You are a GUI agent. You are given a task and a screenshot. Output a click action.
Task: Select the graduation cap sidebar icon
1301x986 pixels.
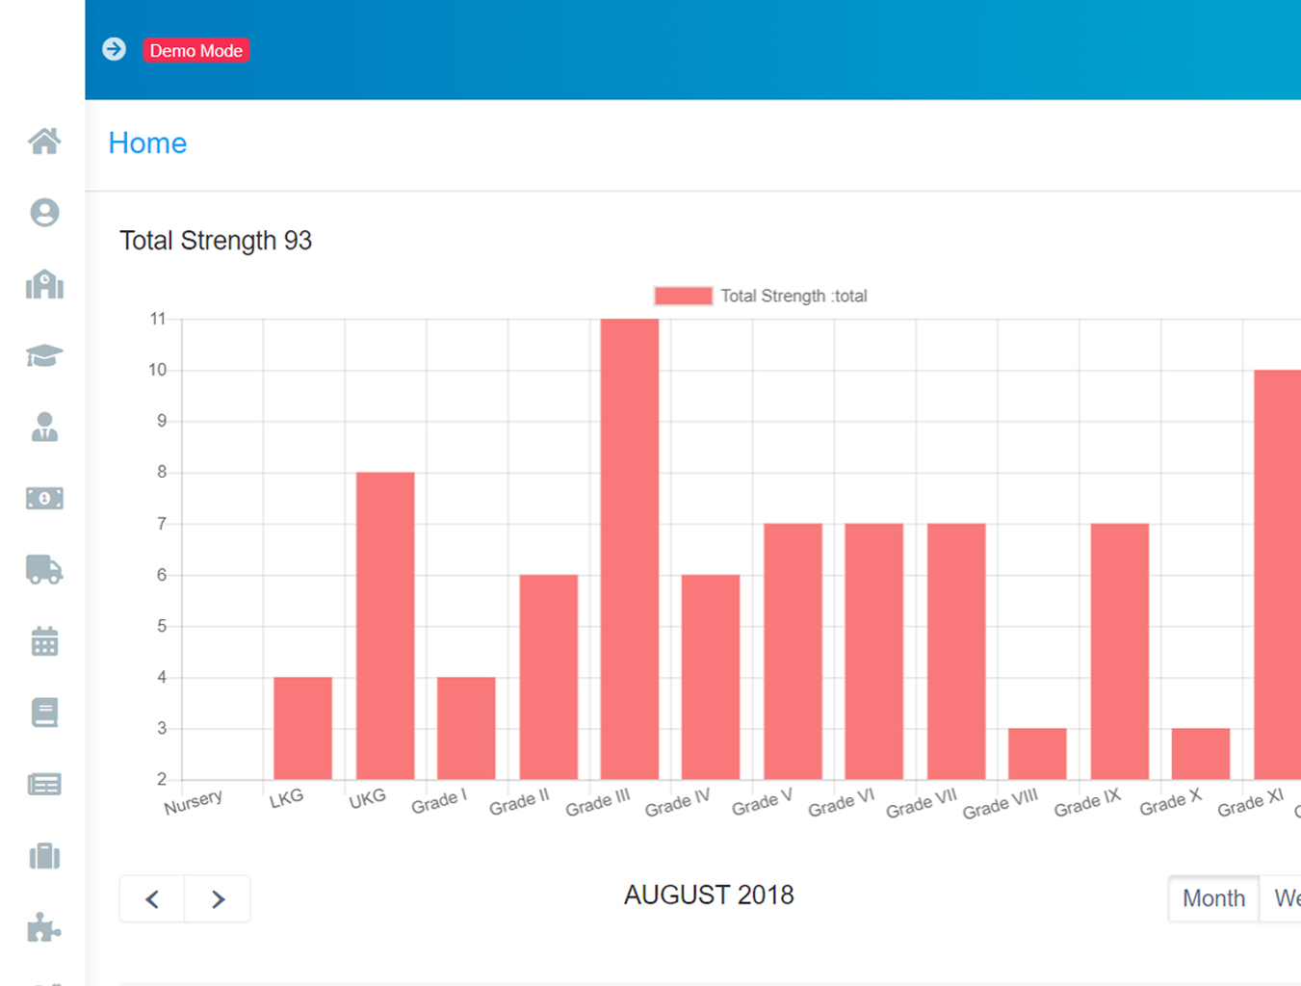click(44, 355)
